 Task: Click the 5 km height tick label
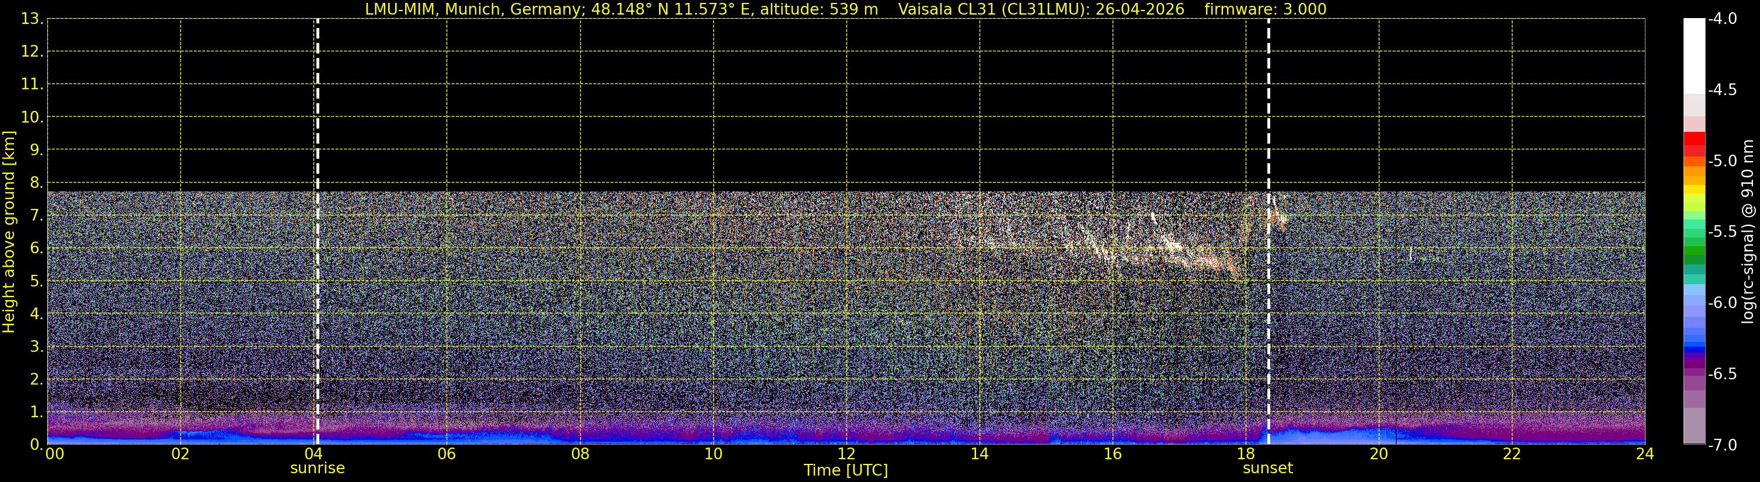[x=36, y=281]
